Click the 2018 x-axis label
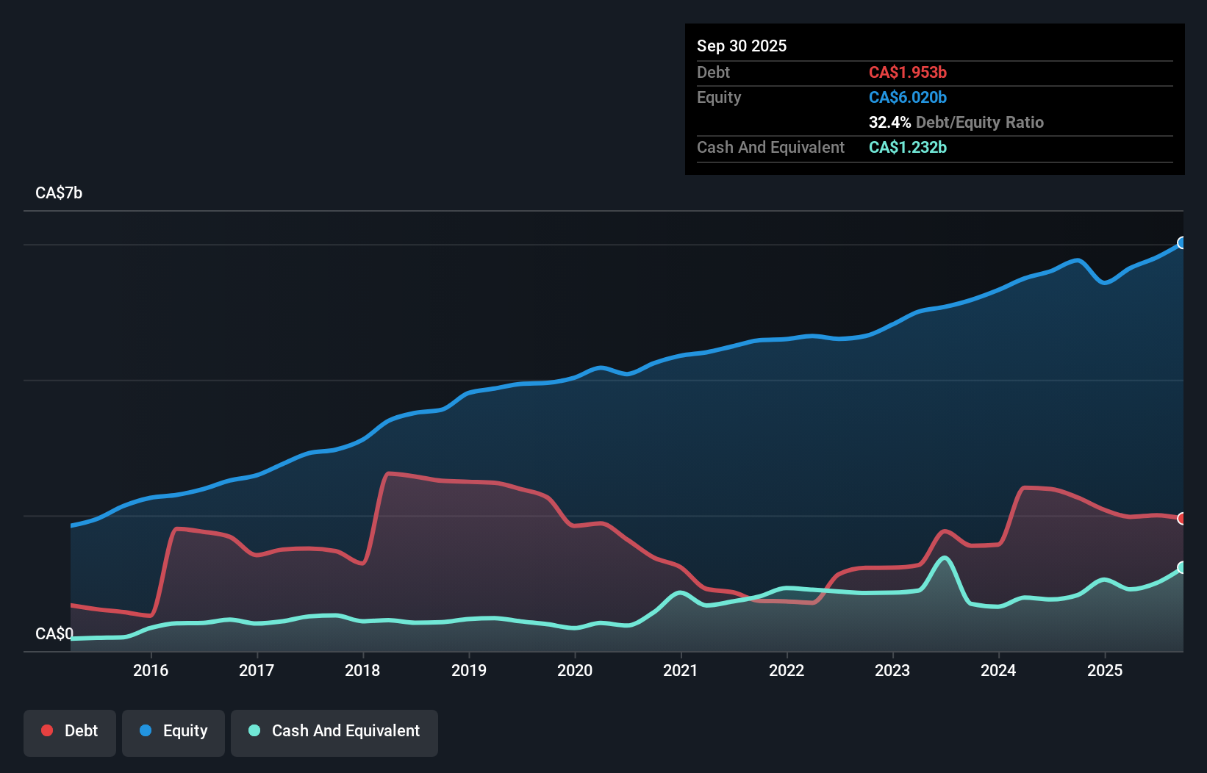This screenshot has width=1207, height=773. coord(362,670)
